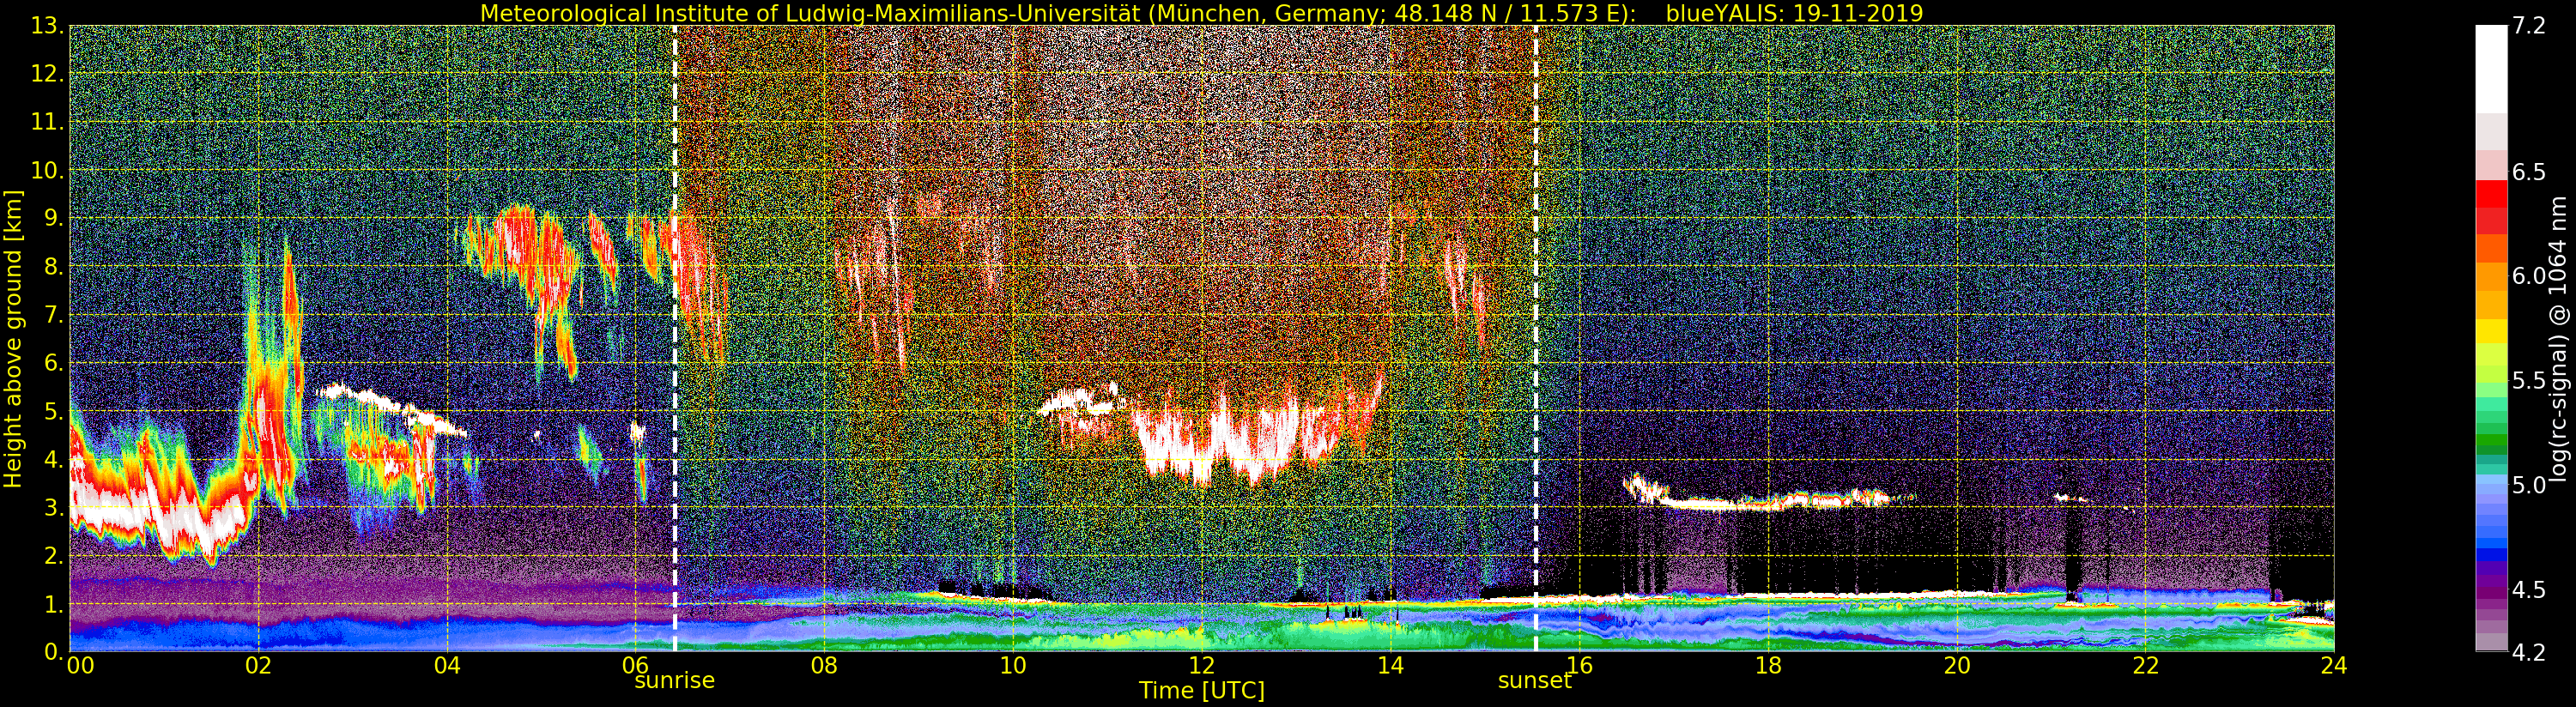This screenshot has height=707, width=2576.
Task: Click the '6.0' colorbar tick value
Action: pyautogui.click(x=2530, y=276)
